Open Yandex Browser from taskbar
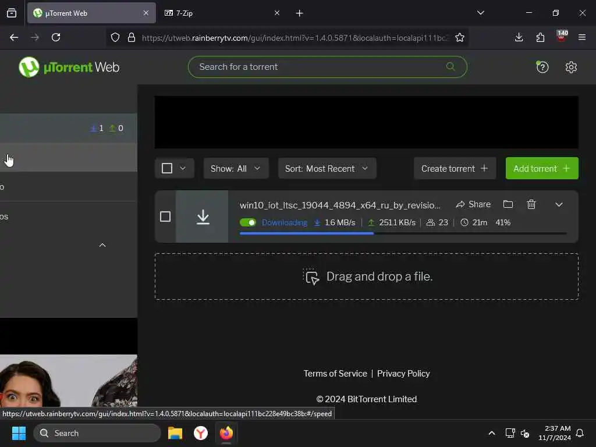The width and height of the screenshot is (596, 447). [x=201, y=433]
